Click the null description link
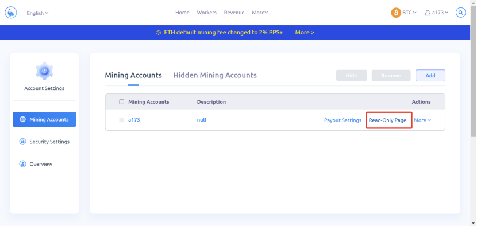The image size is (477, 227). (201, 120)
